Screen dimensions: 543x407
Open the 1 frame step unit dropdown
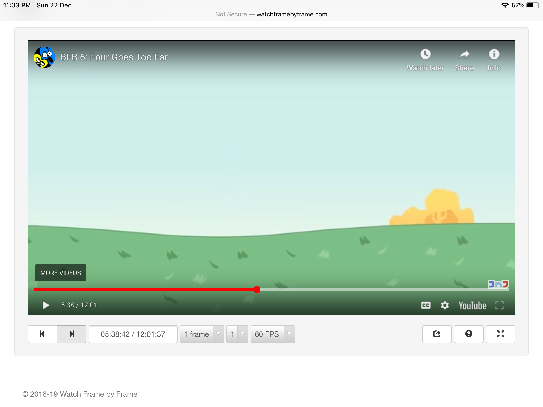click(x=202, y=334)
